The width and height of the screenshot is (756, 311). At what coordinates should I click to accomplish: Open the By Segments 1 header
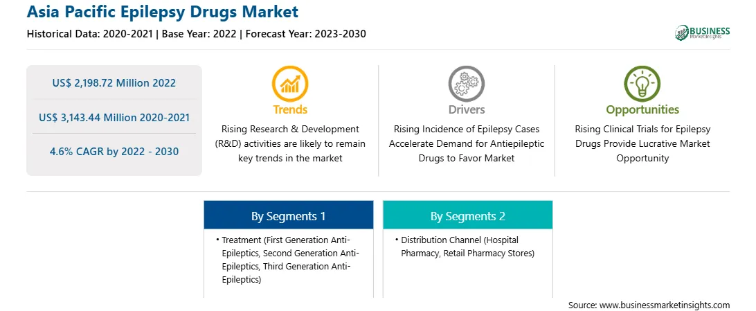click(288, 215)
